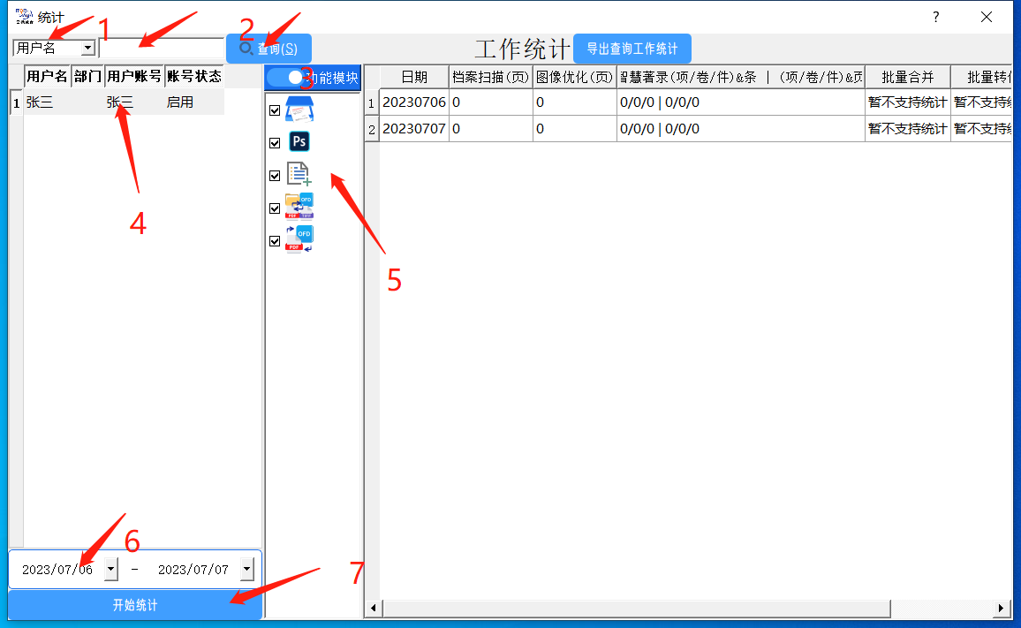The height and width of the screenshot is (628, 1021).
Task: Click the search text input field
Action: click(x=161, y=48)
